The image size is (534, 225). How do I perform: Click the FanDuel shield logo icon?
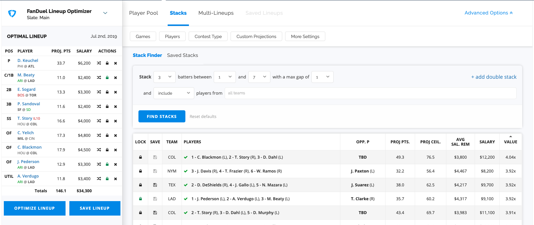click(x=12, y=14)
